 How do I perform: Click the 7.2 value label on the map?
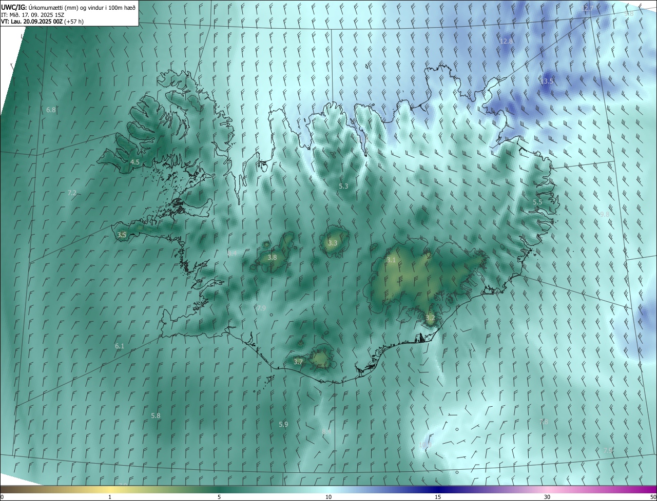(72, 193)
